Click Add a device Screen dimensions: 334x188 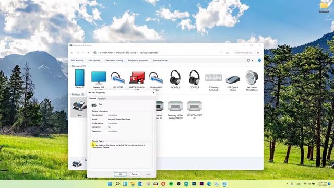tap(77, 61)
